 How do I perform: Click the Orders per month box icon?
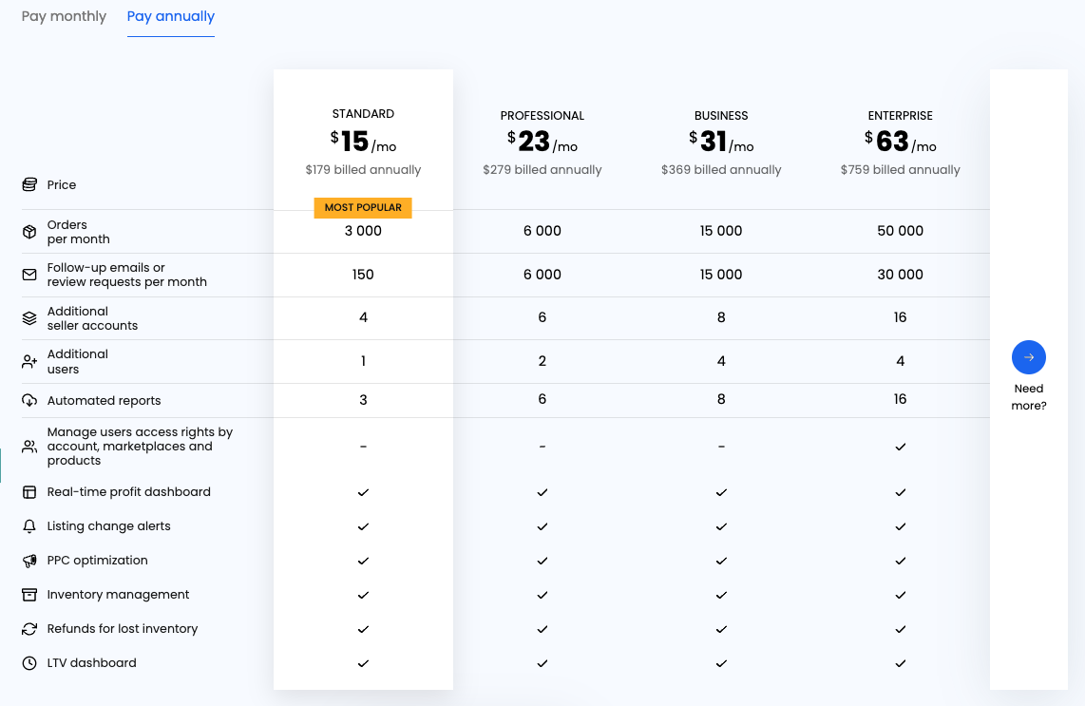(29, 232)
